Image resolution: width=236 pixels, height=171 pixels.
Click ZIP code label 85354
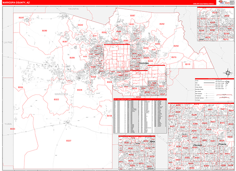[x=20, y=87]
